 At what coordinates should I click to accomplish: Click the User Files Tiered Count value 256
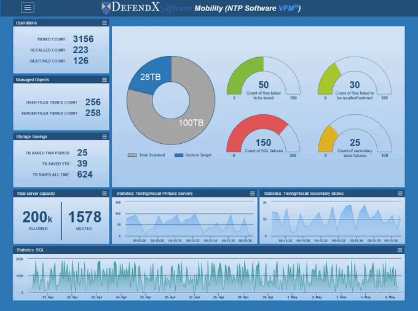point(93,102)
